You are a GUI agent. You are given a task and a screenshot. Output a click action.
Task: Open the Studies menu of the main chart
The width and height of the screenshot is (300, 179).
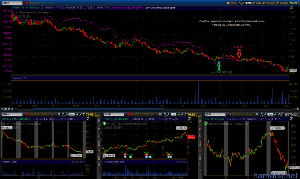(x=282, y=2)
